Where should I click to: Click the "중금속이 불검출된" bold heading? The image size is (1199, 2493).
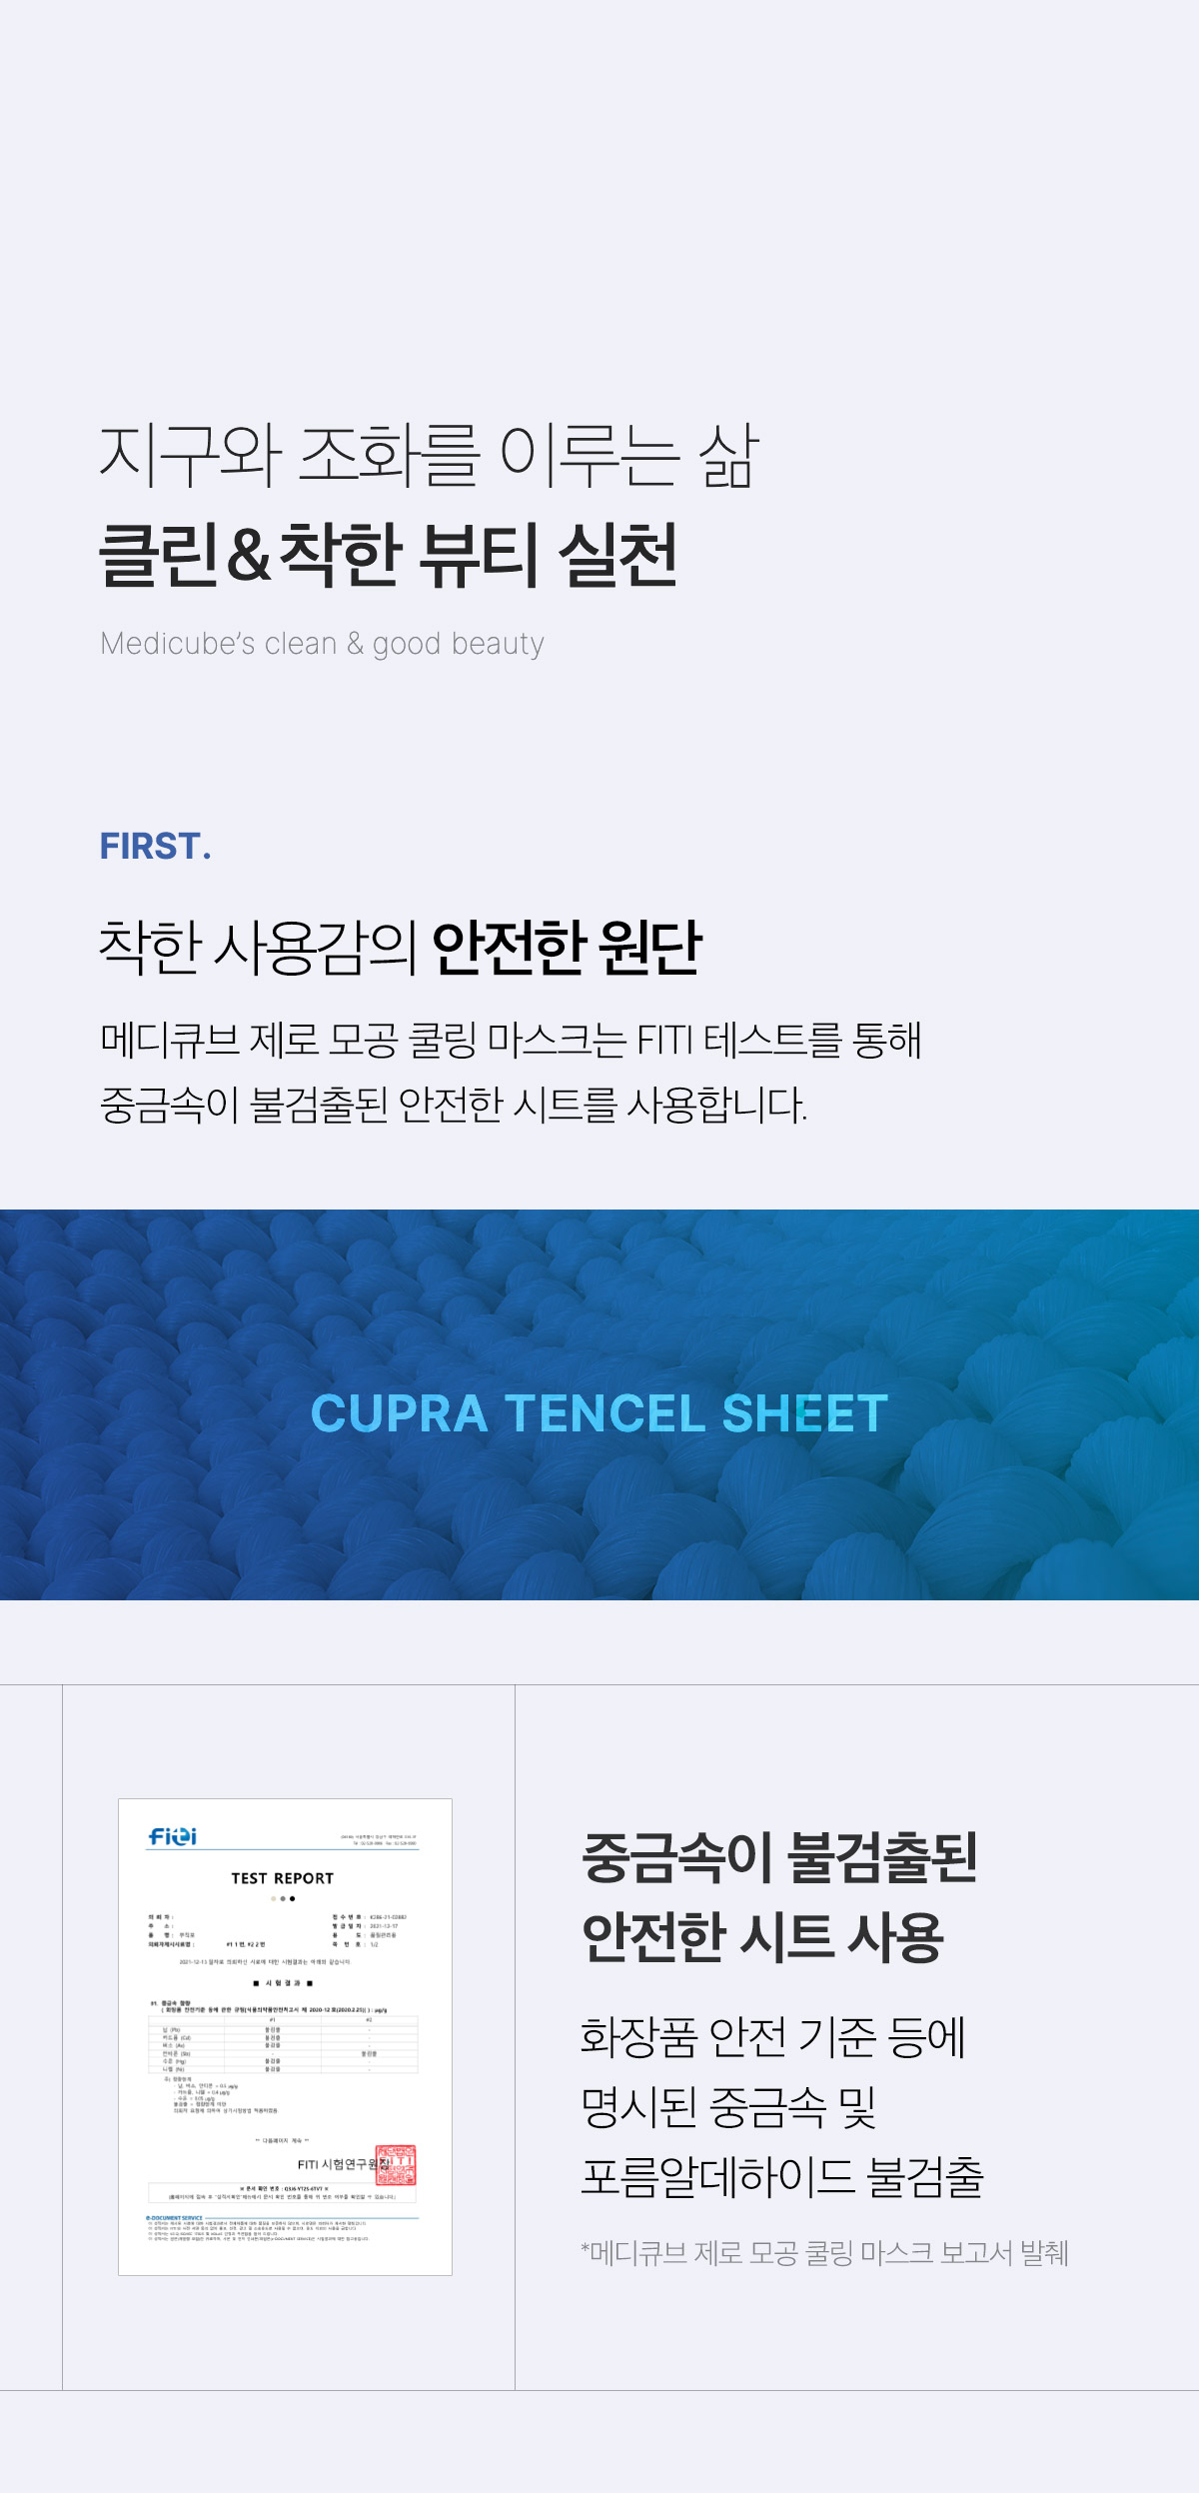779,1858
